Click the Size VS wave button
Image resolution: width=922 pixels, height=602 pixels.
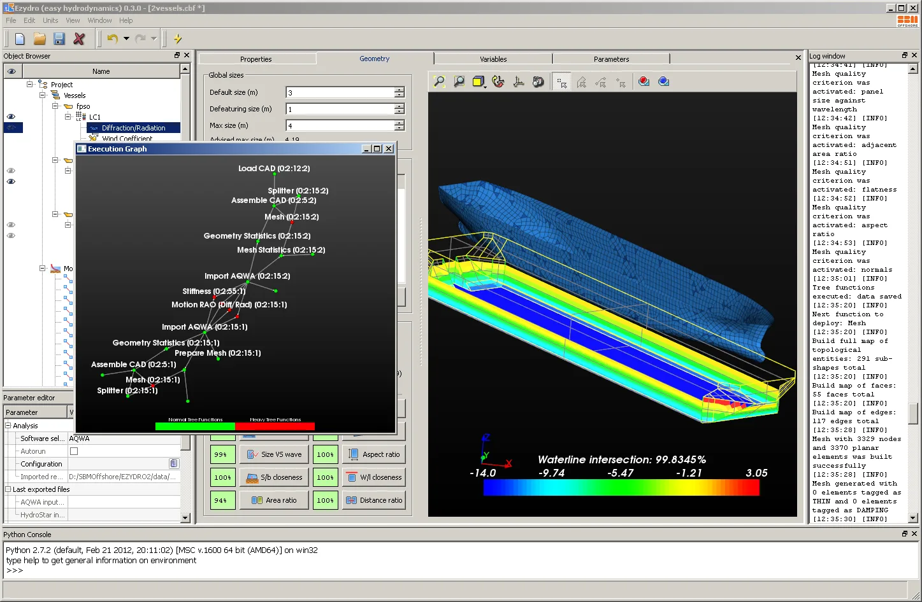(x=274, y=454)
